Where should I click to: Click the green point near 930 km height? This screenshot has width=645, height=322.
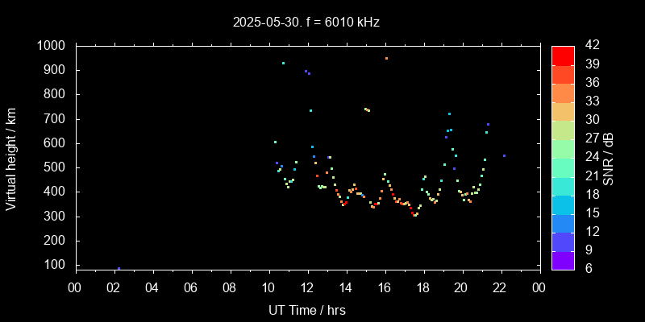tap(283, 63)
